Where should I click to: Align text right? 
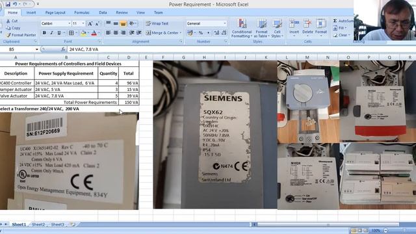123,33
